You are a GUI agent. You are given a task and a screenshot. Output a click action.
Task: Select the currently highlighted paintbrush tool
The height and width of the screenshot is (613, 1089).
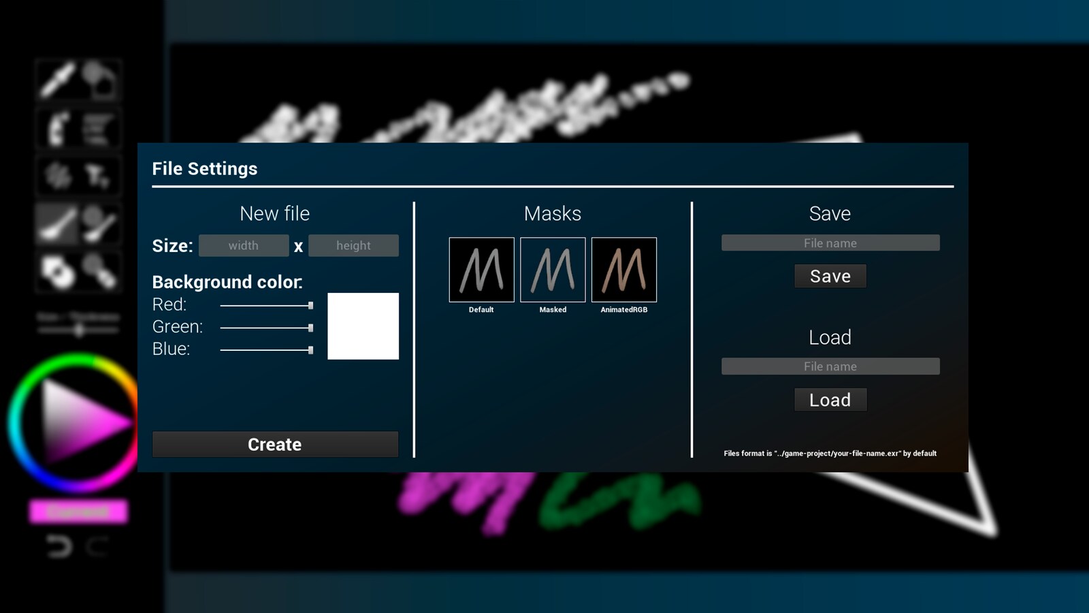[56, 223]
